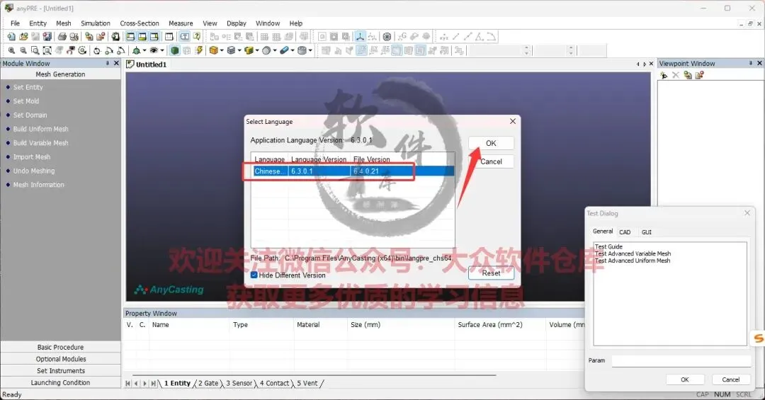This screenshot has width=765, height=400.
Task: Click the text label T toggle icon
Action: [184, 37]
